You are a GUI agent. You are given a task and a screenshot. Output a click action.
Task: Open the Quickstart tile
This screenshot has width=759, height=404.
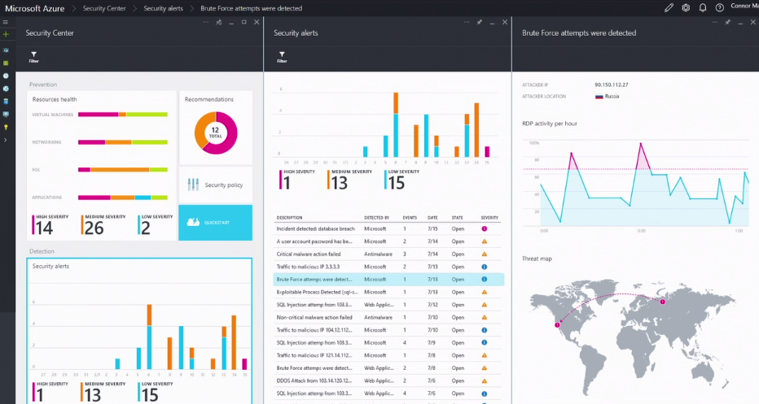point(215,222)
